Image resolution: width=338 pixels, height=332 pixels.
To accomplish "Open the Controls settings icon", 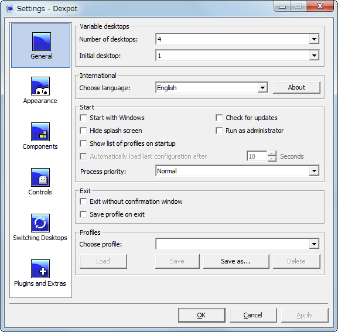I will point(40,177).
